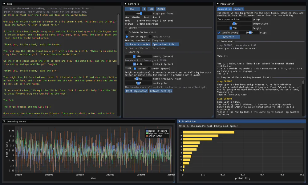Click 'step 300000, temperature 1.00' generated header
Viewport: 308px width, 185px height.
[x=237, y=45]
